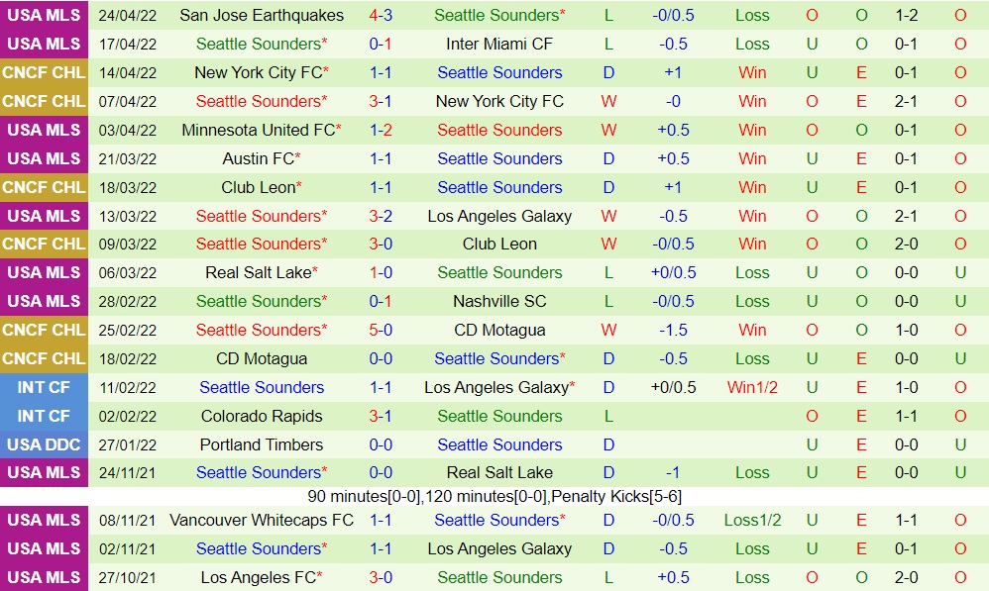Image resolution: width=989 pixels, height=591 pixels.
Task: Select the Win1/2 result cell
Action: (x=752, y=387)
